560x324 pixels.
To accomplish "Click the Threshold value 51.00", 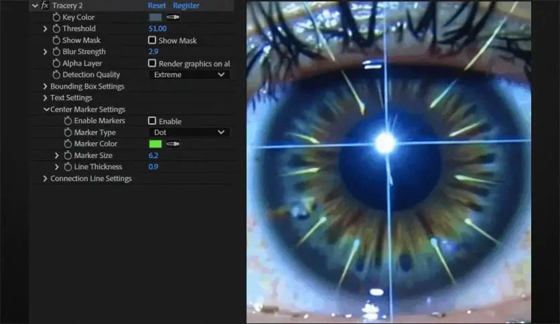I will [157, 29].
